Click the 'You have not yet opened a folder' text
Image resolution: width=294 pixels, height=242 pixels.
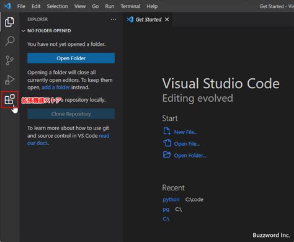click(66, 44)
